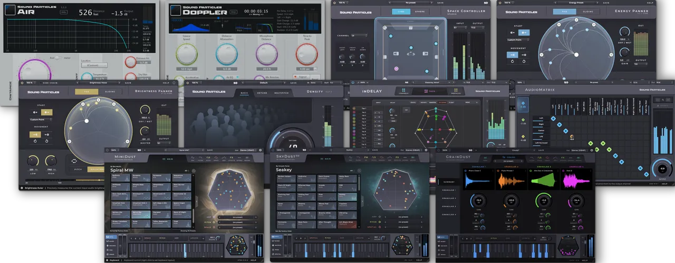
Task: Turn the High frequency knob in Brightness Panner
Action: pyautogui.click(x=51, y=161)
